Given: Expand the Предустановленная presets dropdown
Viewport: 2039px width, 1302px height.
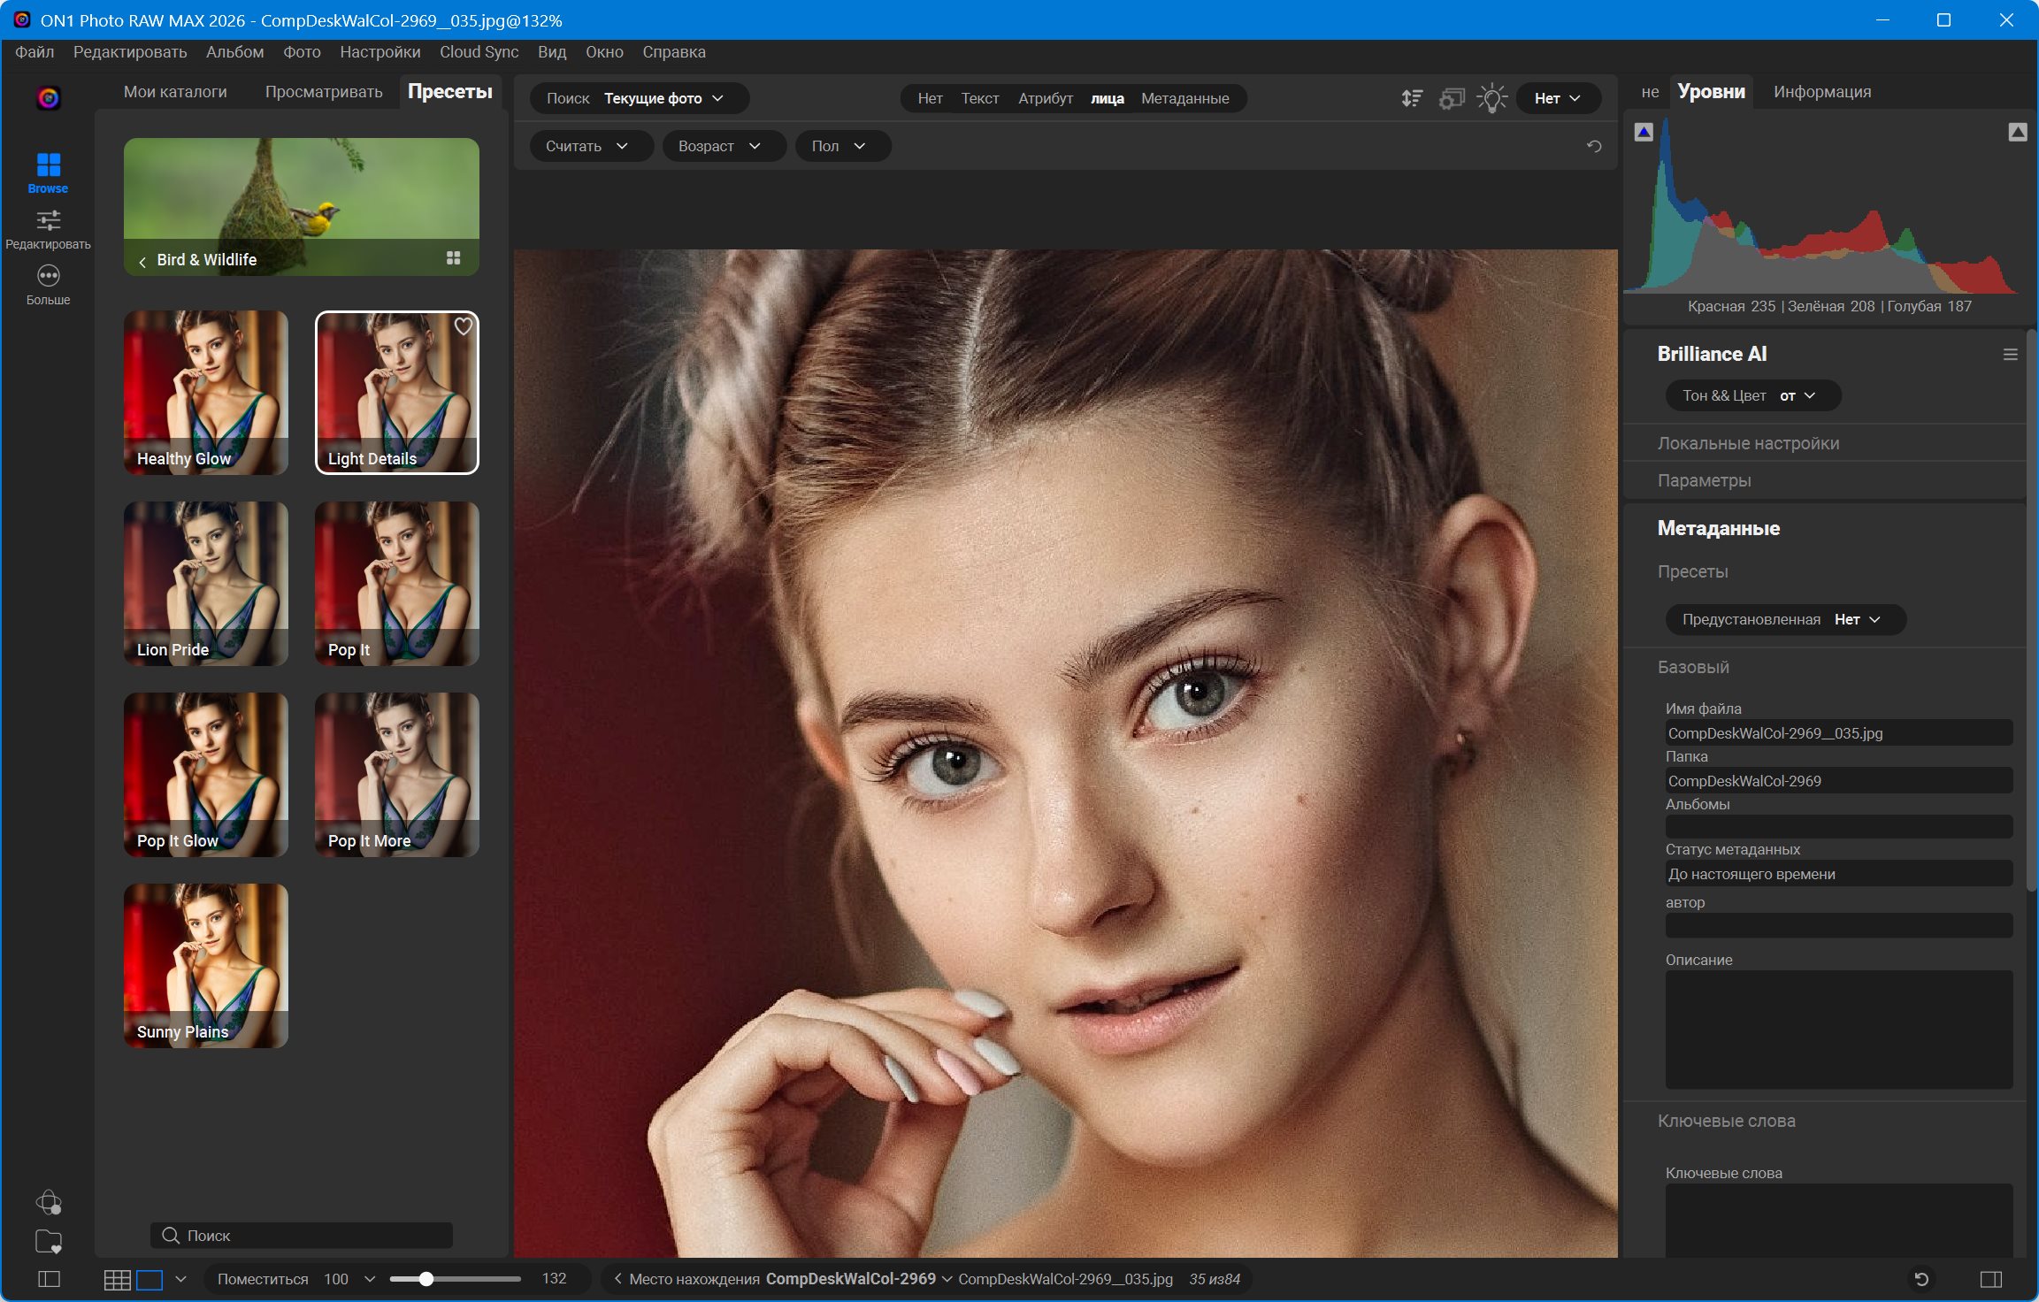Looking at the screenshot, I should point(1784,619).
